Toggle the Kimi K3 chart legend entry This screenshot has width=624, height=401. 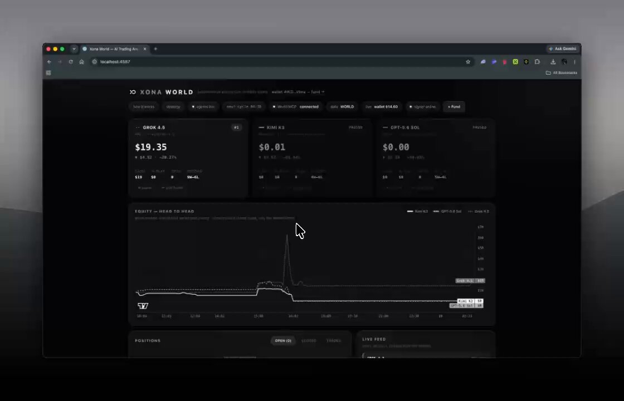click(417, 211)
